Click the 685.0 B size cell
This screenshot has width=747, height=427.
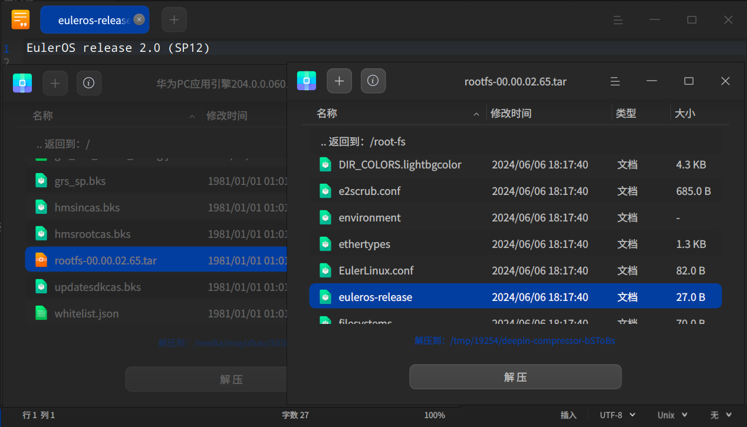click(693, 191)
